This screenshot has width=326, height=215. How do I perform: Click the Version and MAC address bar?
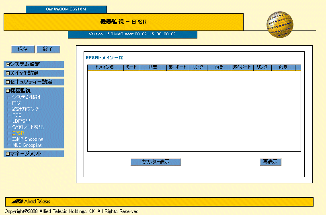tap(132, 34)
